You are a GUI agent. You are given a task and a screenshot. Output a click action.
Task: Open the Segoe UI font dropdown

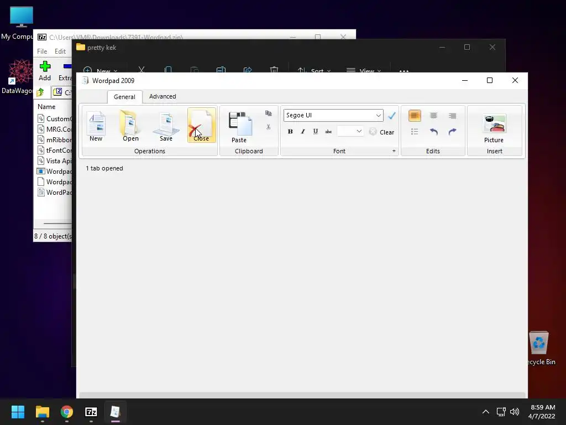coord(378,115)
